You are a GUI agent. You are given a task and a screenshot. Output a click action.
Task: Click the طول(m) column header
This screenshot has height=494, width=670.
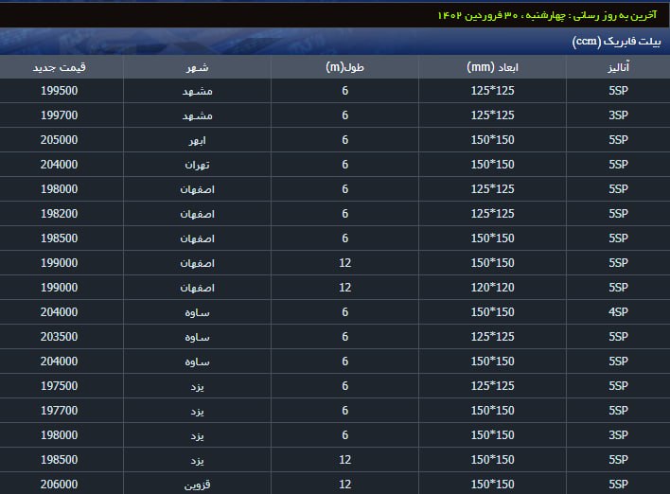click(344, 67)
